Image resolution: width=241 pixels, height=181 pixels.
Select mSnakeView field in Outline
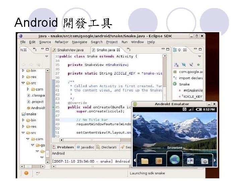tap(191, 90)
